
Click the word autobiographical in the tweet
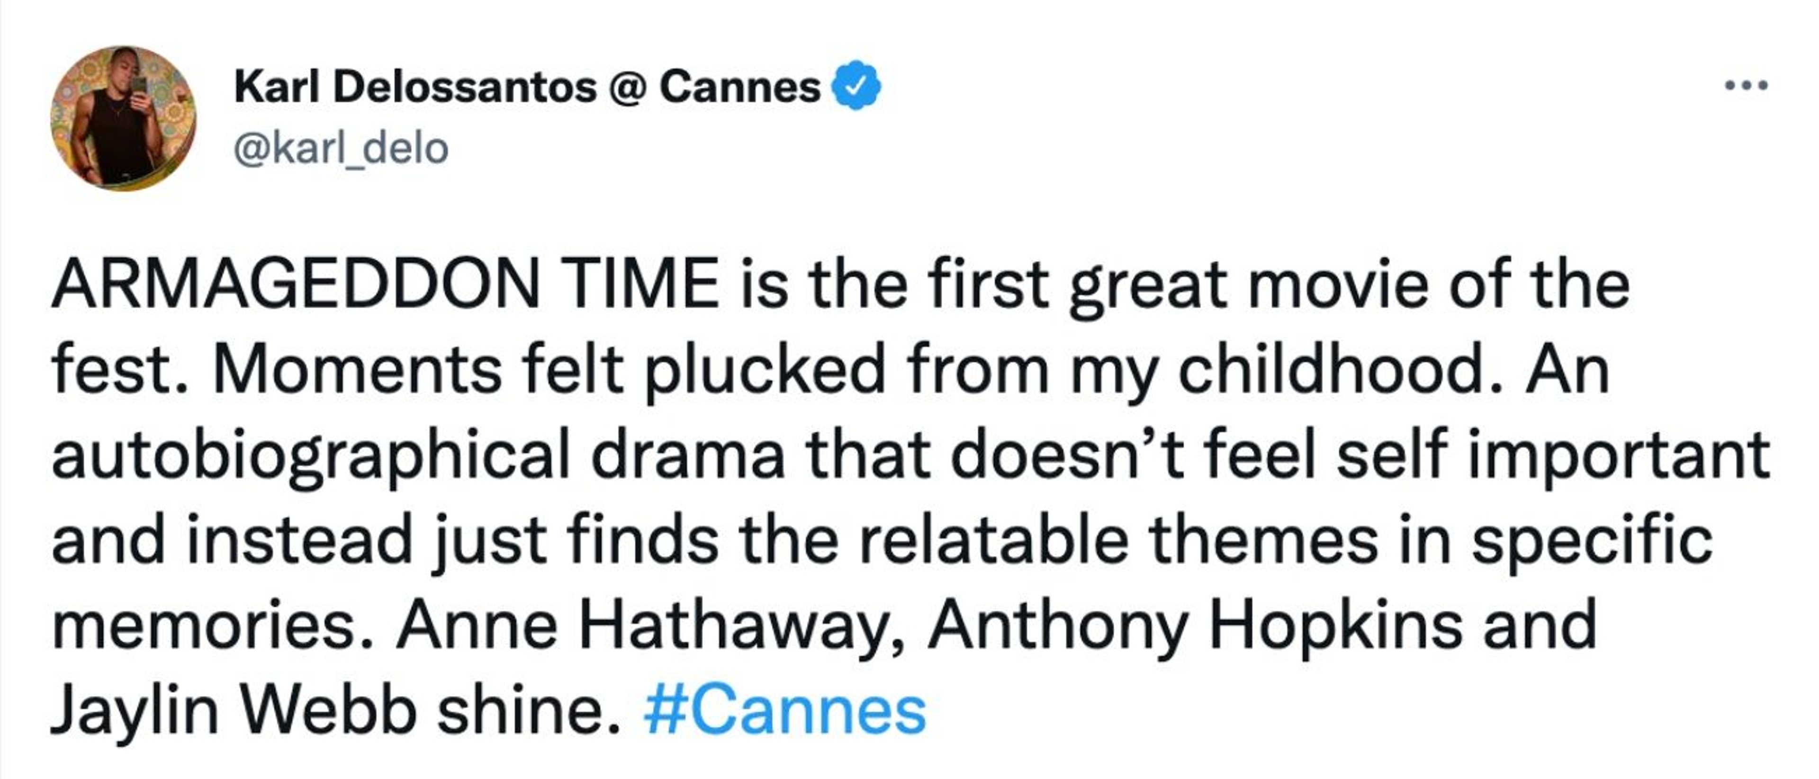[311, 455]
